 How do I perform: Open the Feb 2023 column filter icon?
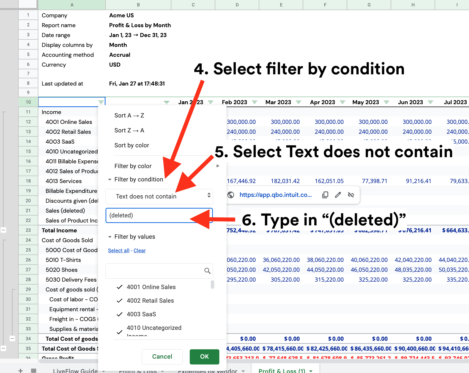click(x=254, y=102)
